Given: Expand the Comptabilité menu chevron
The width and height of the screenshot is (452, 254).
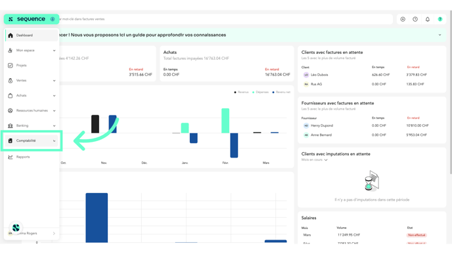Looking at the screenshot, I should point(54,141).
